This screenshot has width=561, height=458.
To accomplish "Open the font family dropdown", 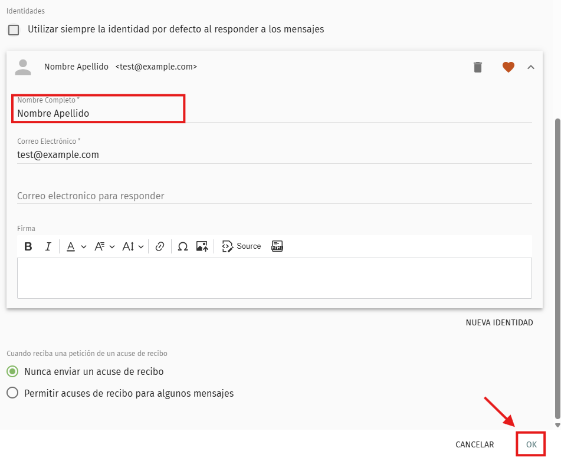I will click(104, 246).
